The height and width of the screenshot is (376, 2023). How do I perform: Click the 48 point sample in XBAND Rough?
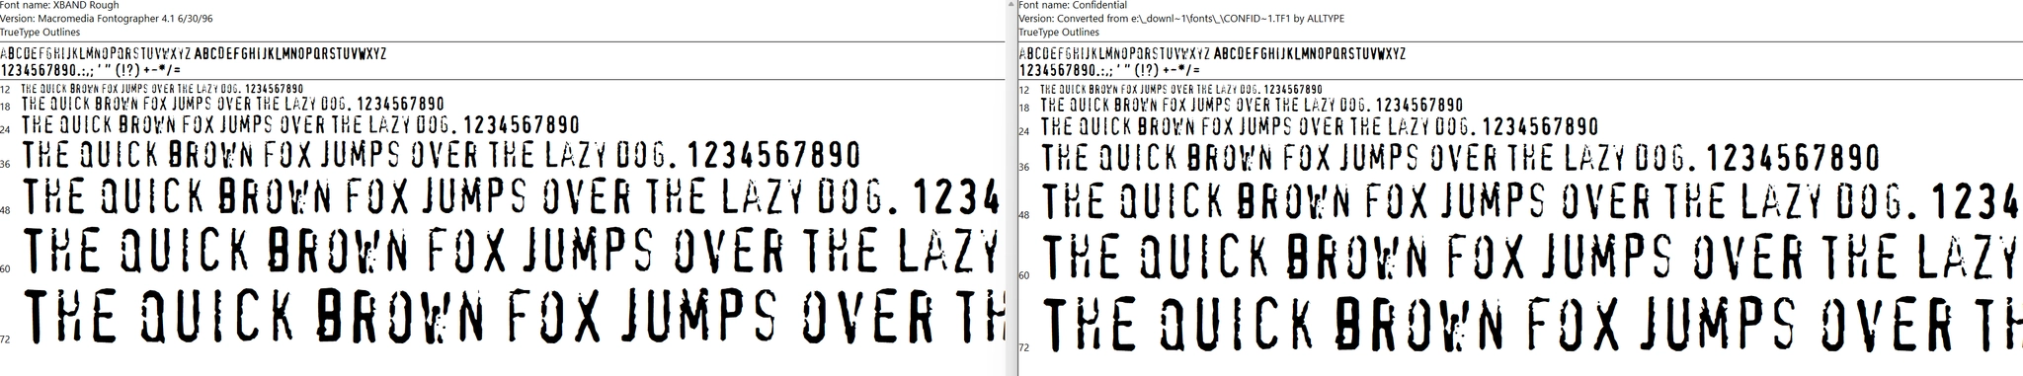[511, 198]
